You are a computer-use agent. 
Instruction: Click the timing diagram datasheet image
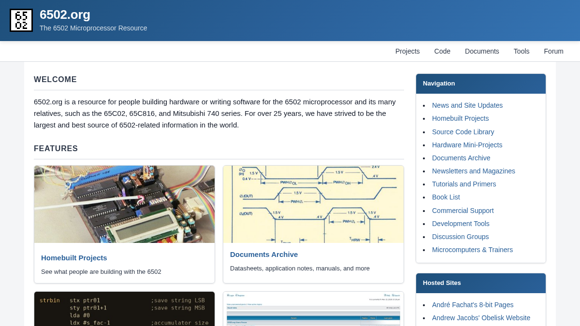(313, 204)
